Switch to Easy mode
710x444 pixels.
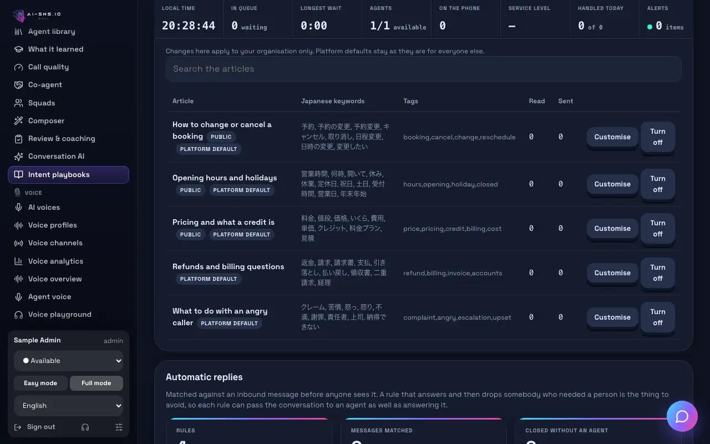tap(40, 383)
